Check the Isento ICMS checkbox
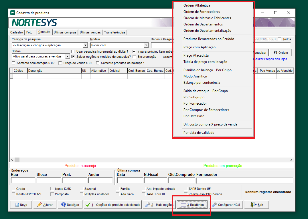This screenshot has width=308, height=219. [52, 189]
